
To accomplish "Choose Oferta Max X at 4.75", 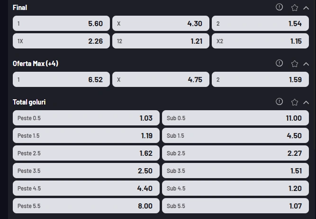I will (161, 79).
